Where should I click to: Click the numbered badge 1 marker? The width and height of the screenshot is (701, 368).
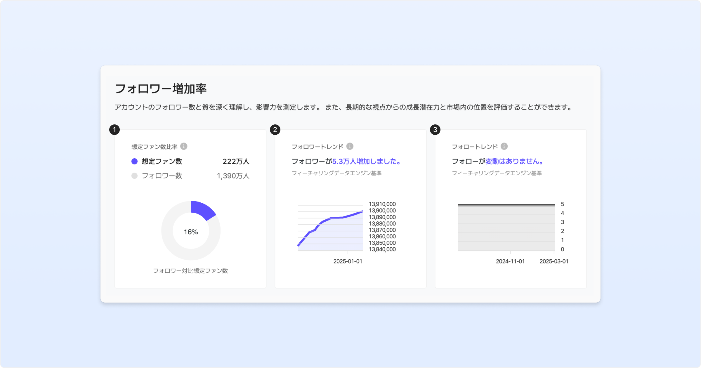click(114, 130)
